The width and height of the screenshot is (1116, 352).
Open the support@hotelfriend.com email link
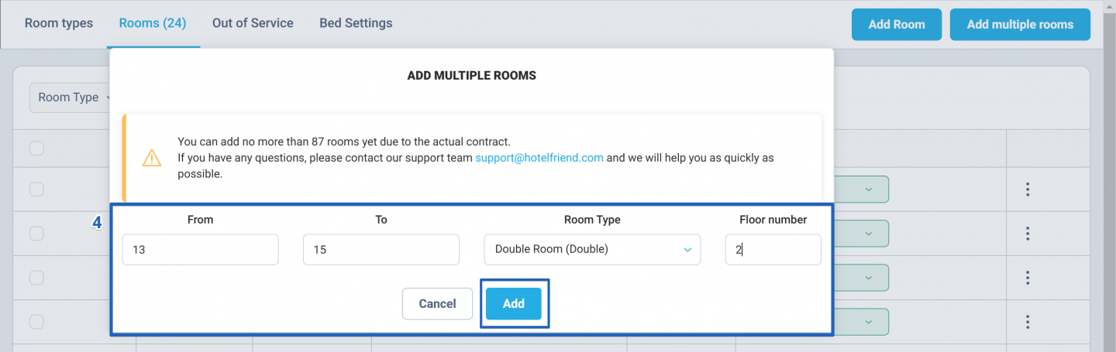(x=539, y=158)
